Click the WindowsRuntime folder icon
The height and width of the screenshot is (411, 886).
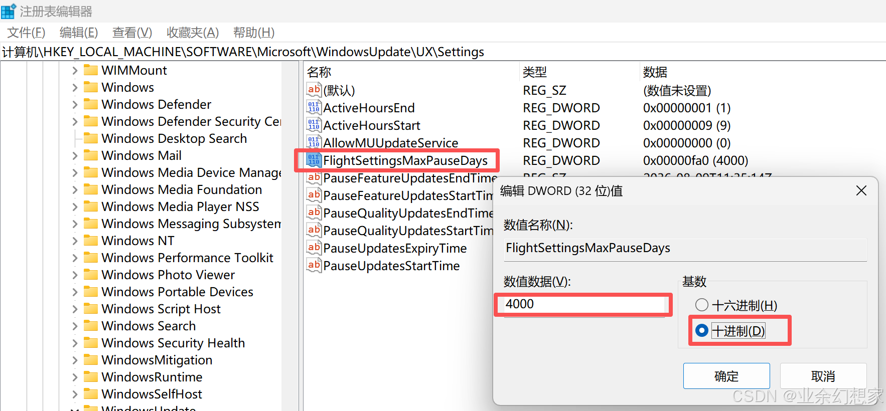(91, 376)
